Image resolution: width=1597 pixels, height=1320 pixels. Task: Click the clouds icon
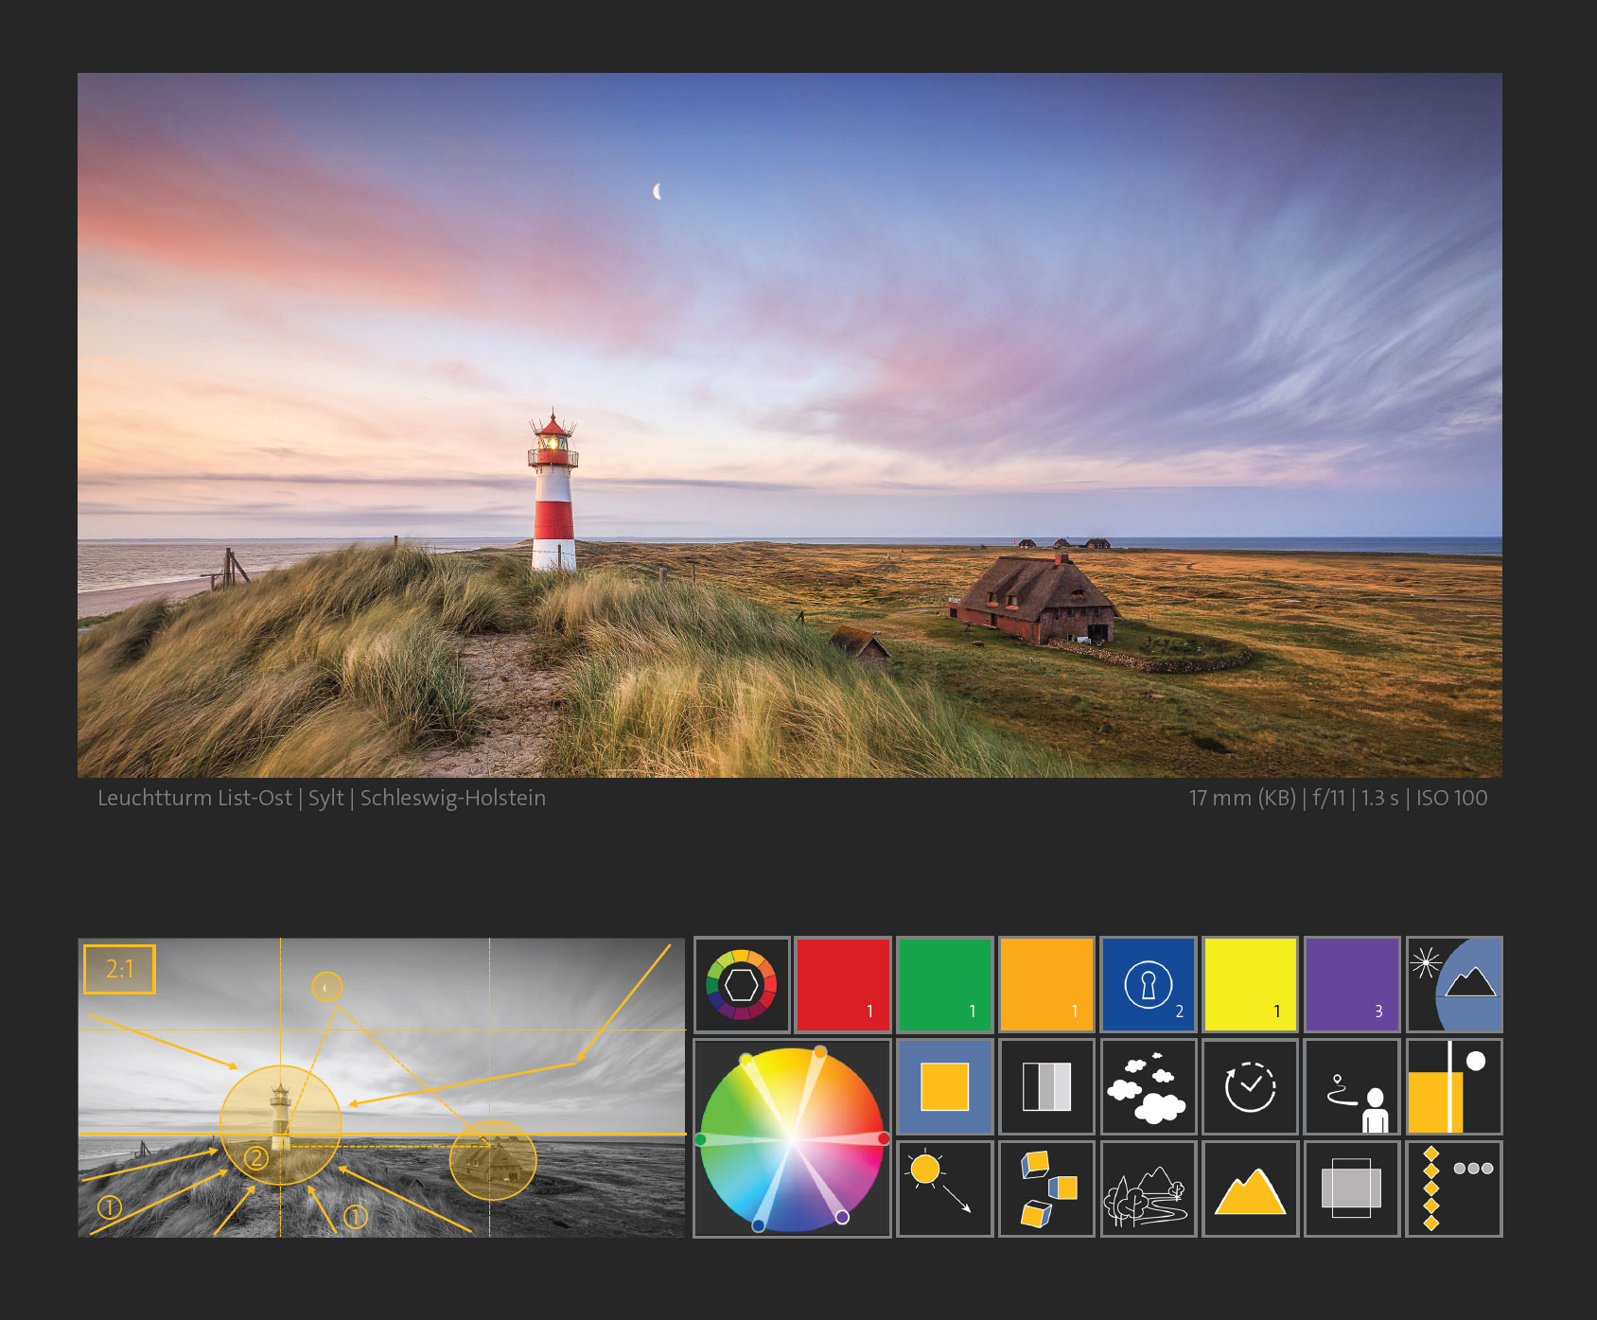(x=1149, y=1087)
